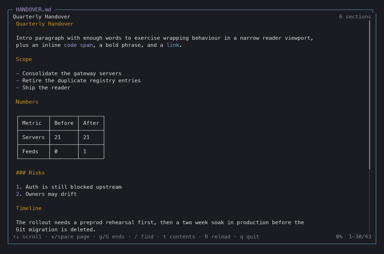The height and width of the screenshot is (254, 384).
Task: Click the vertical scrollbar thumb
Action: coord(369,95)
